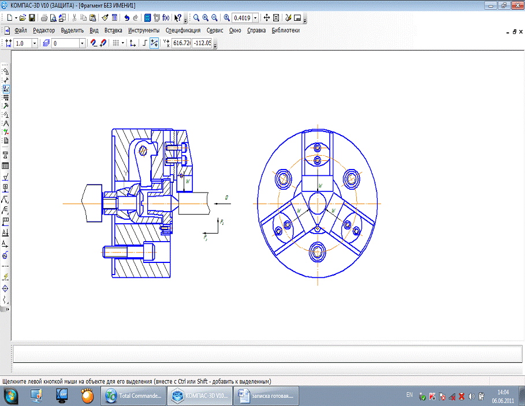Expand the zoom scale 0.4019 dropdown

255,18
